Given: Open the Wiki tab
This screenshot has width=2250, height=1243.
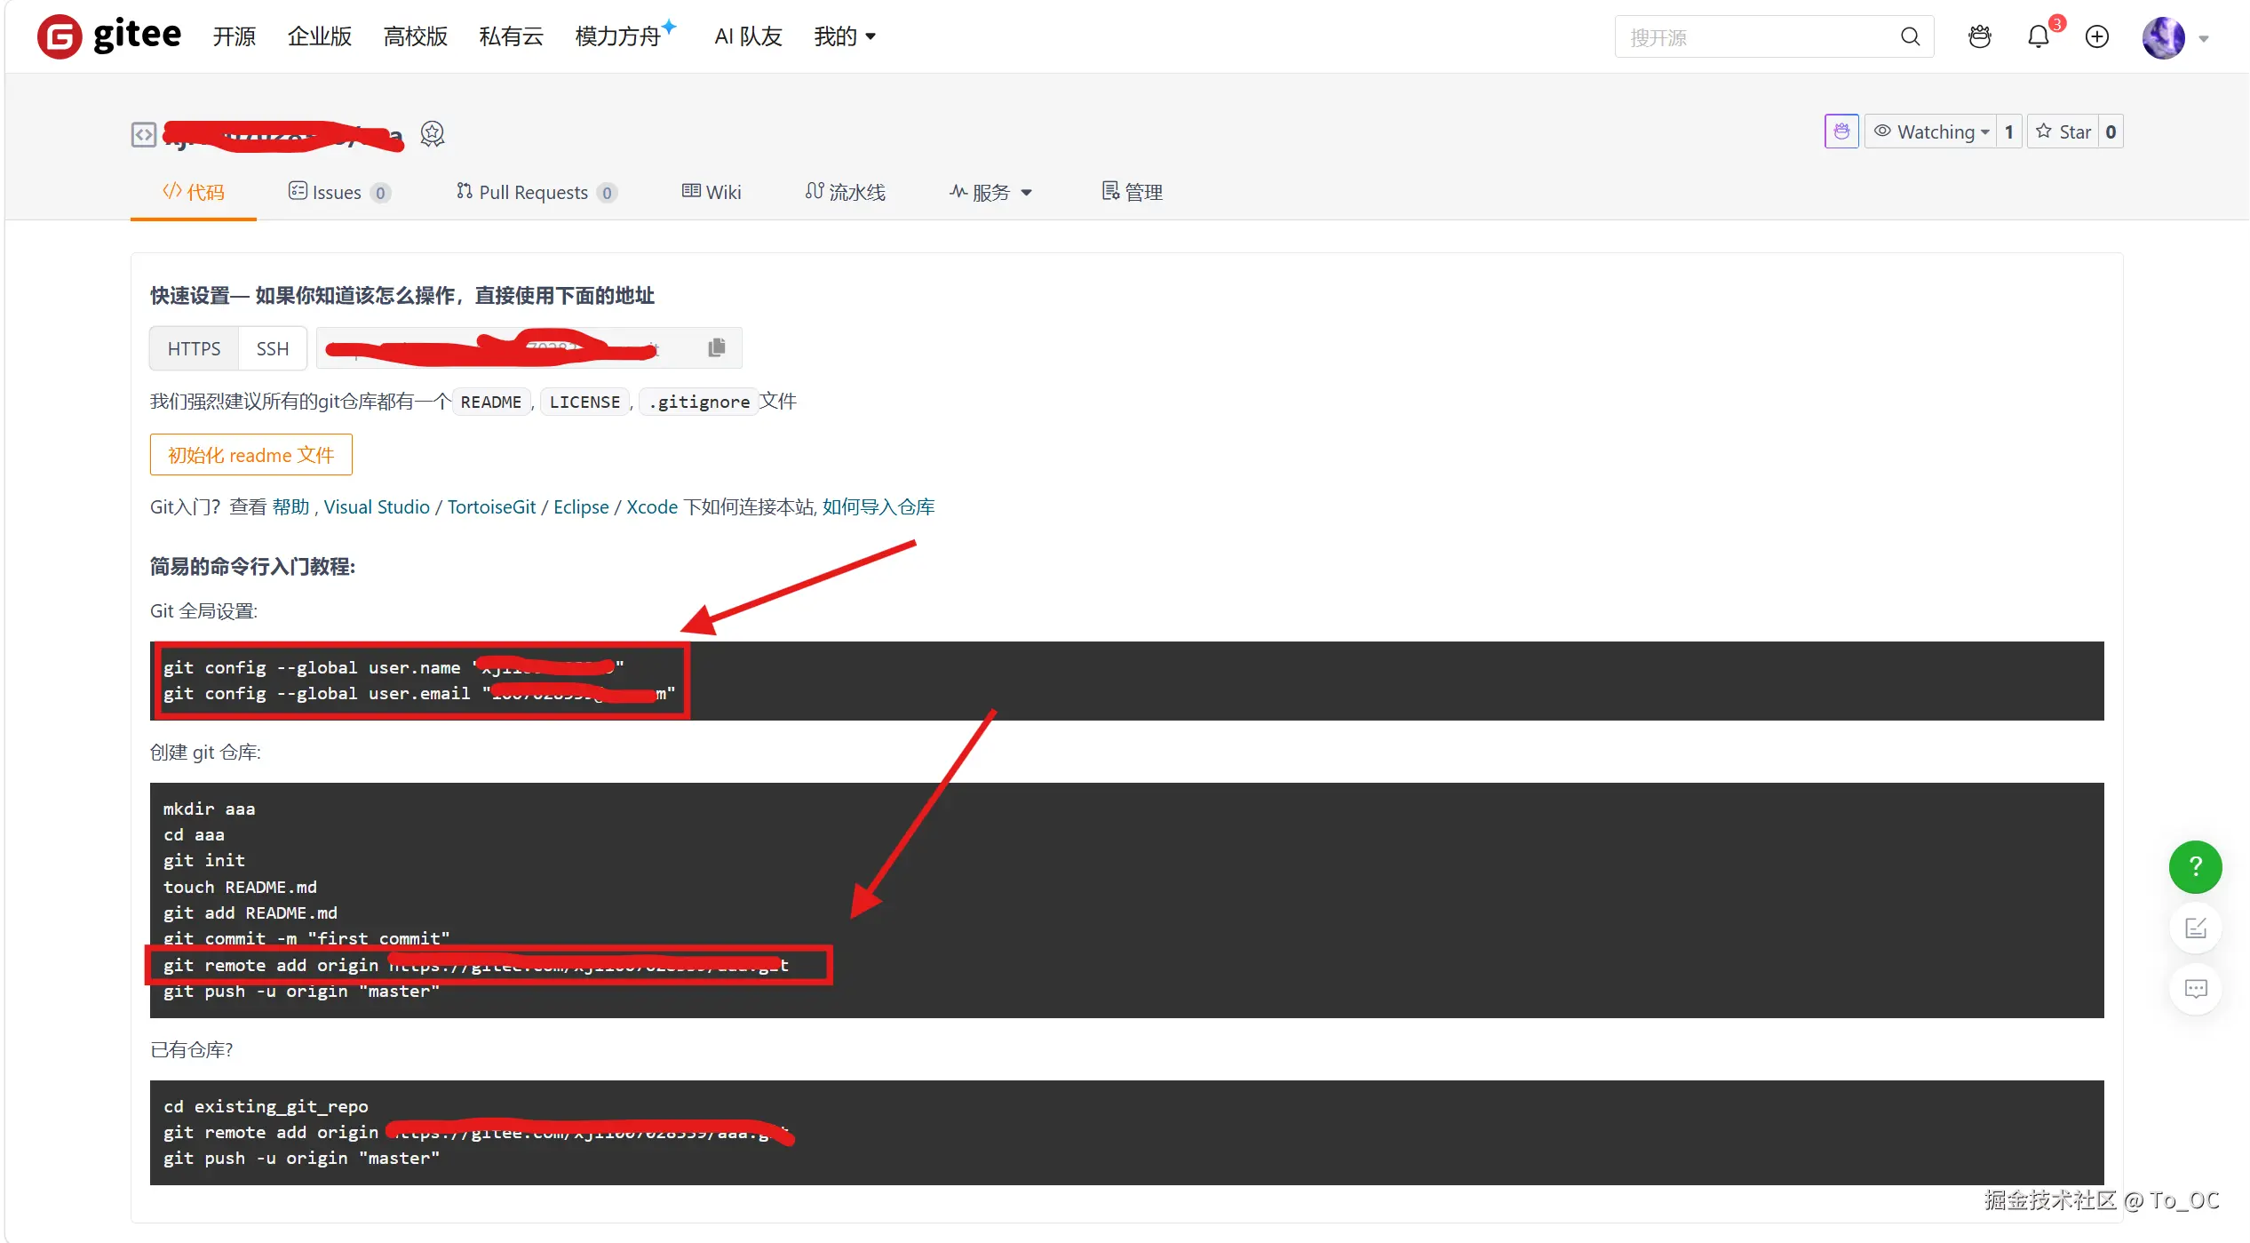Looking at the screenshot, I should (712, 192).
